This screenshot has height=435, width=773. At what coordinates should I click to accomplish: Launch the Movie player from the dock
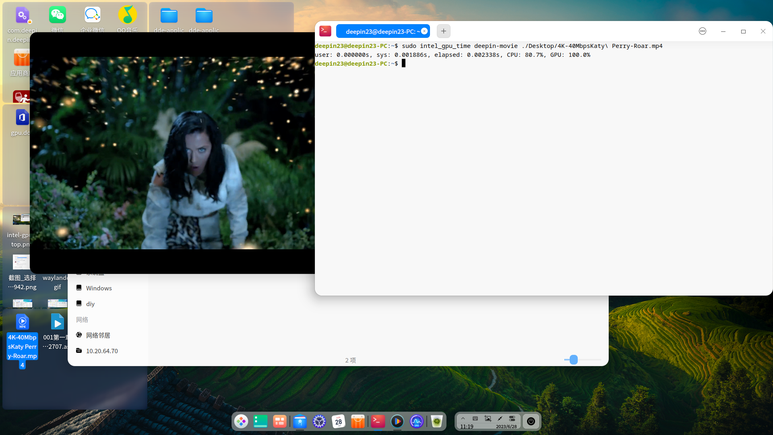(x=397, y=421)
